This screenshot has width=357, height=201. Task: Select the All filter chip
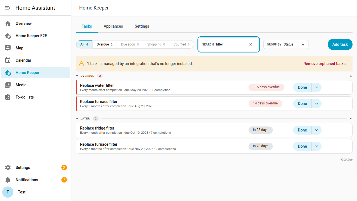pyautogui.click(x=84, y=44)
